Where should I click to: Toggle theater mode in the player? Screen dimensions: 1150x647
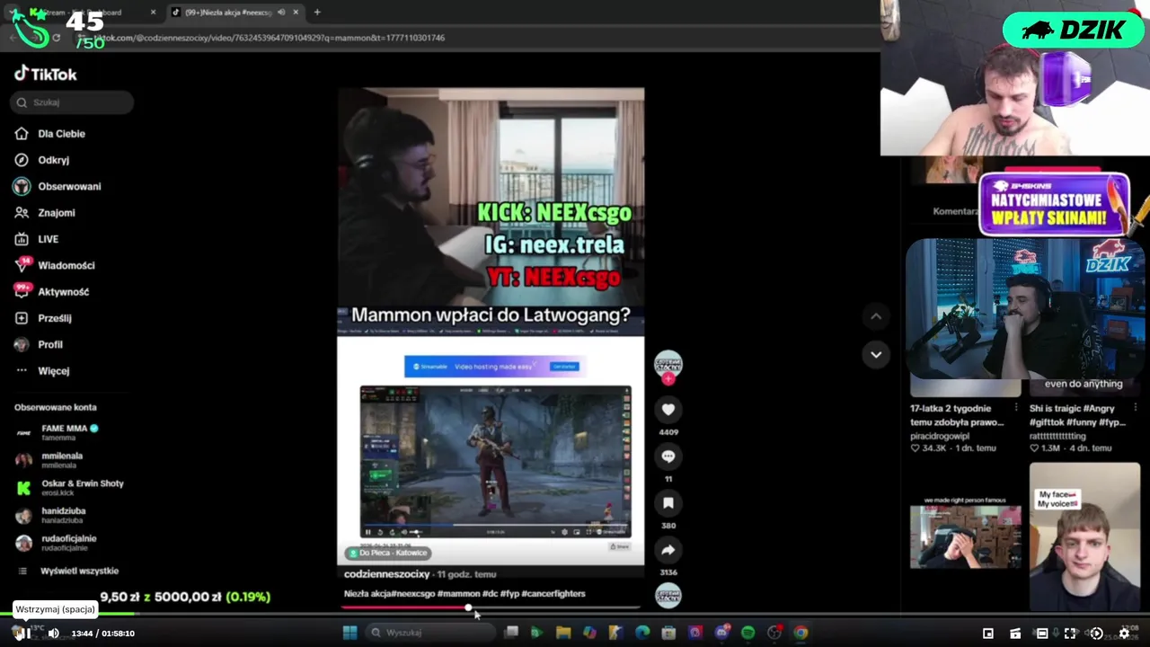click(x=1042, y=634)
